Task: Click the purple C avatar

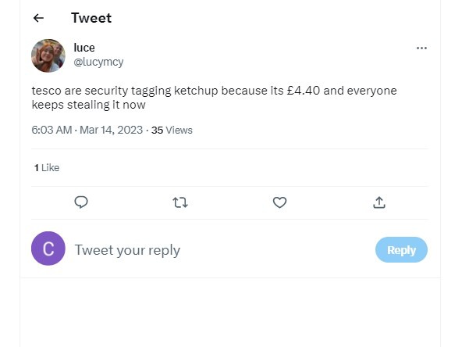Action: click(x=48, y=249)
